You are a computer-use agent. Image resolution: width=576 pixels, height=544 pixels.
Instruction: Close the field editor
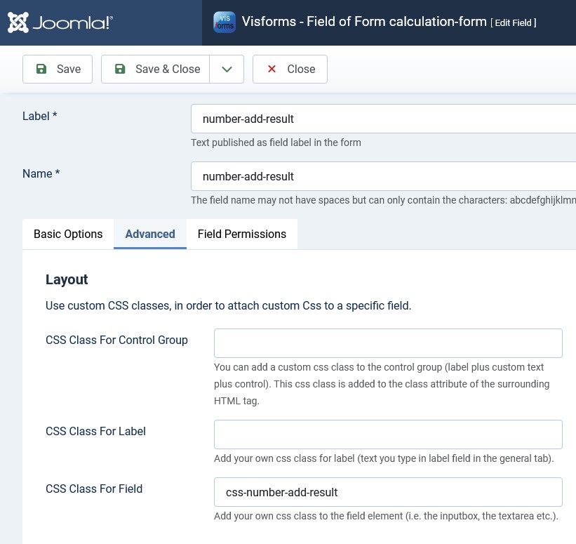pos(290,69)
